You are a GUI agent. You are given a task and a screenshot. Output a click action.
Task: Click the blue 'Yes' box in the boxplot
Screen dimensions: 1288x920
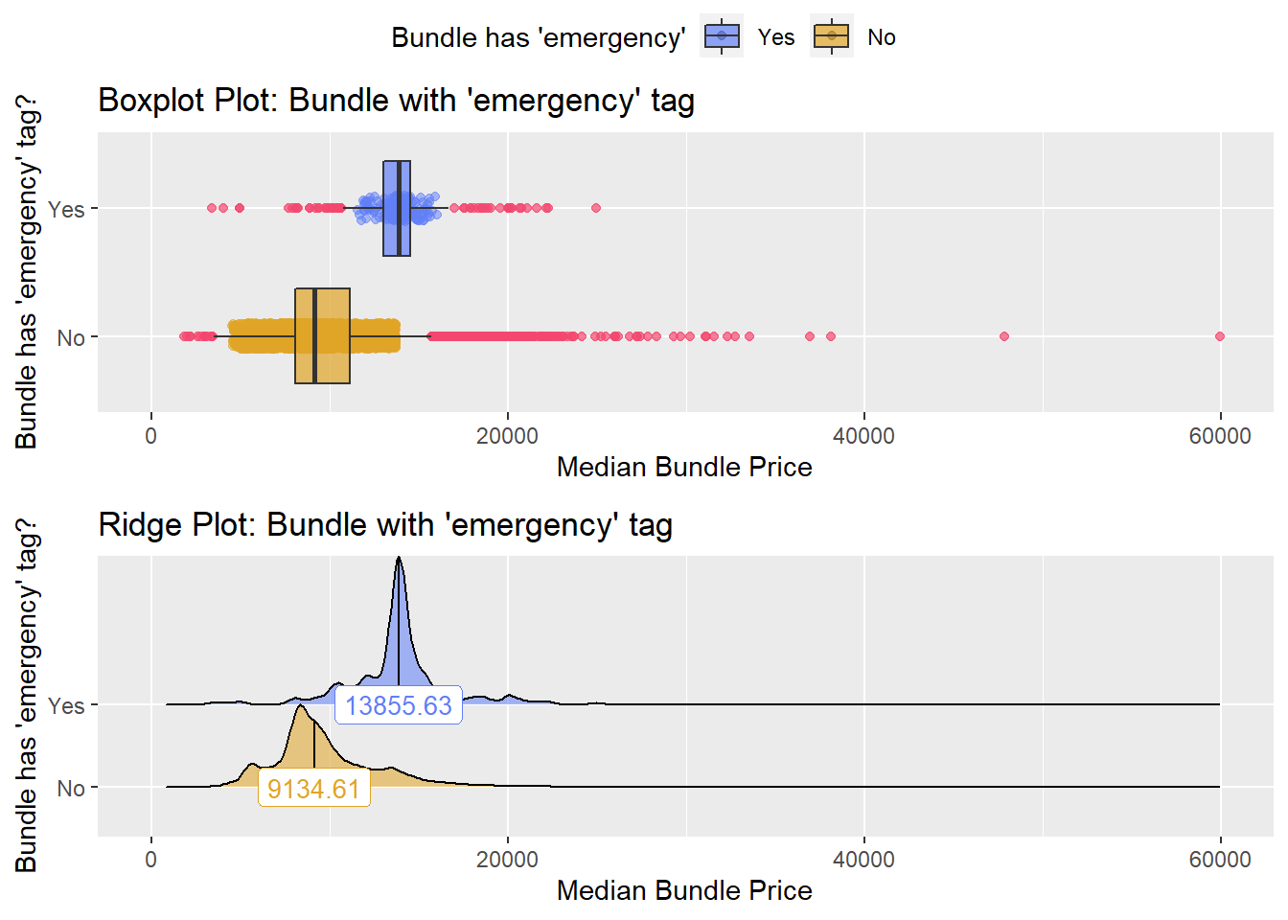[x=397, y=208]
